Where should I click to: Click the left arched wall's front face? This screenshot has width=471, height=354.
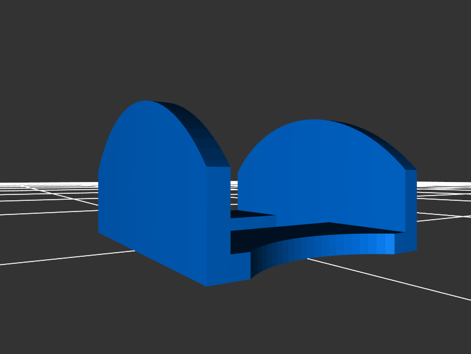(x=153, y=188)
